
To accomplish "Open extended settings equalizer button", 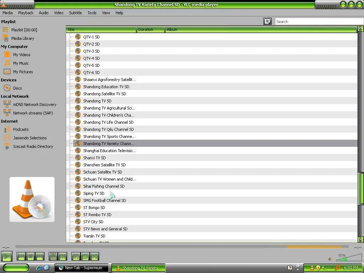I will [63, 257].
